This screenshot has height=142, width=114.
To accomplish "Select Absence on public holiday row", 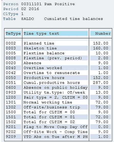I will tap(58, 88).
